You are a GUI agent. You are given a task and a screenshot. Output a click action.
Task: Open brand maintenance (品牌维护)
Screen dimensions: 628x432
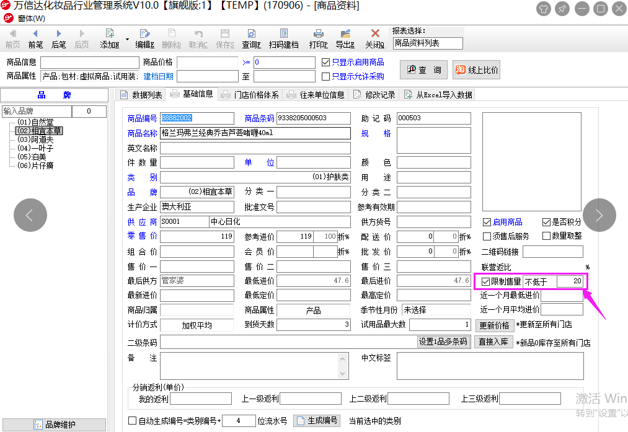click(x=55, y=425)
